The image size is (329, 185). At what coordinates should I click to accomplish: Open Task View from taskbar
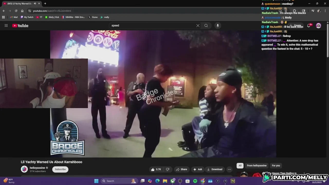(142, 181)
